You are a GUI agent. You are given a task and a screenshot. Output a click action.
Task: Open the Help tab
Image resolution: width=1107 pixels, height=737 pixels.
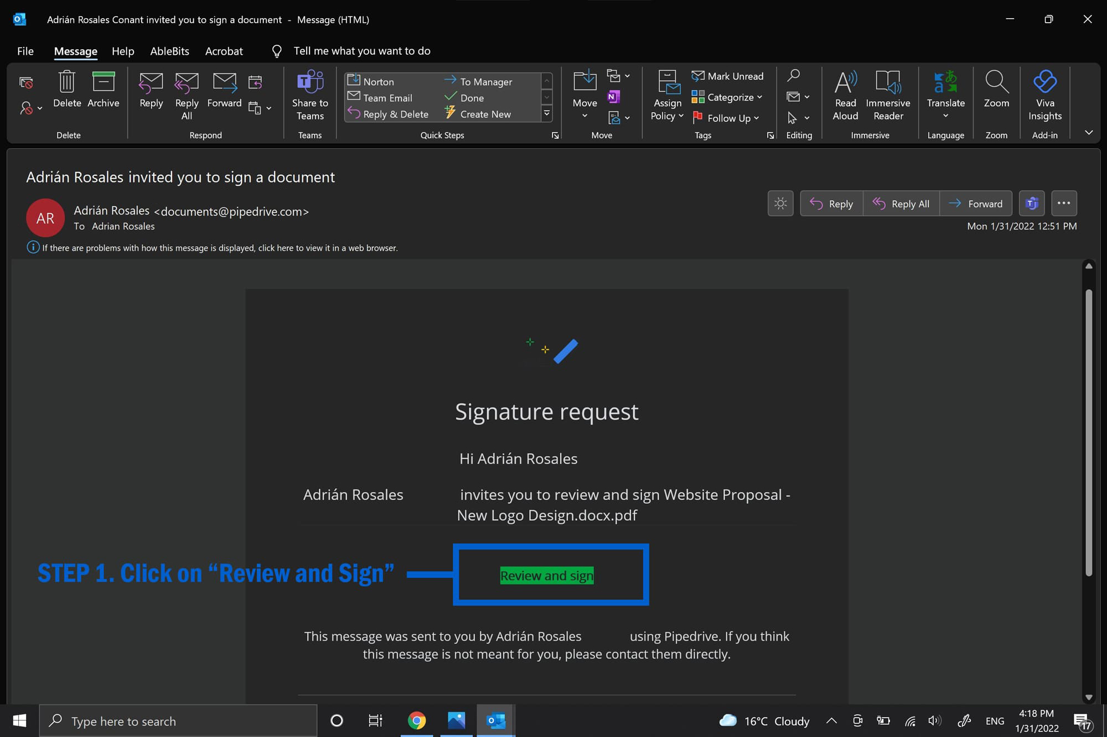pos(123,51)
